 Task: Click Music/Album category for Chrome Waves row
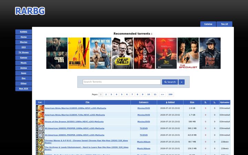(x=144, y=142)
